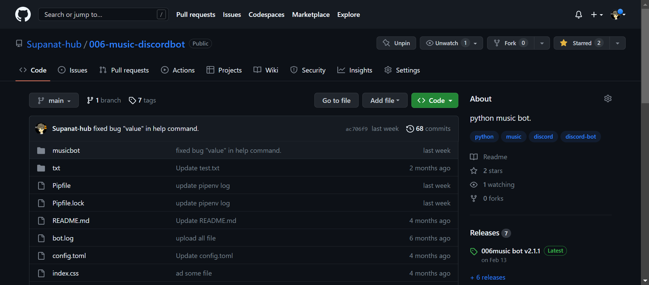
Task: Show the + 6 releases link
Action: (488, 277)
